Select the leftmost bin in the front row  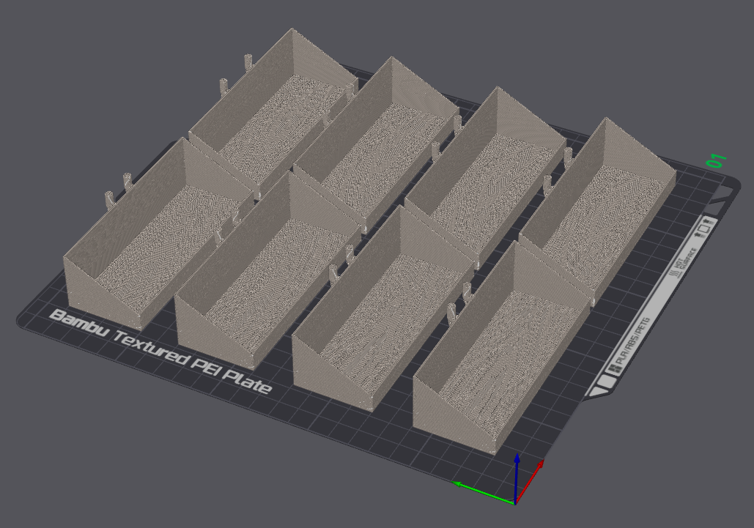click(159, 235)
